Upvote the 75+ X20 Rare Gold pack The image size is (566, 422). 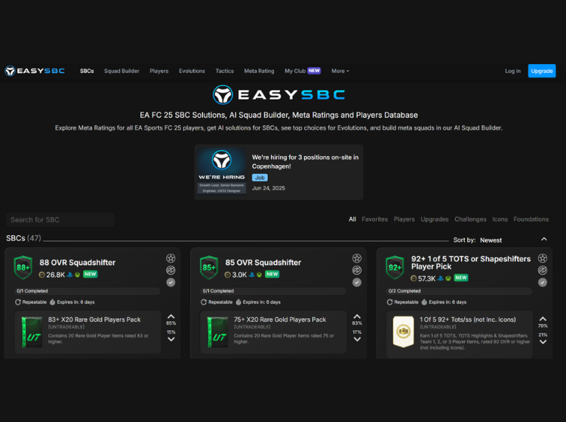tap(357, 316)
